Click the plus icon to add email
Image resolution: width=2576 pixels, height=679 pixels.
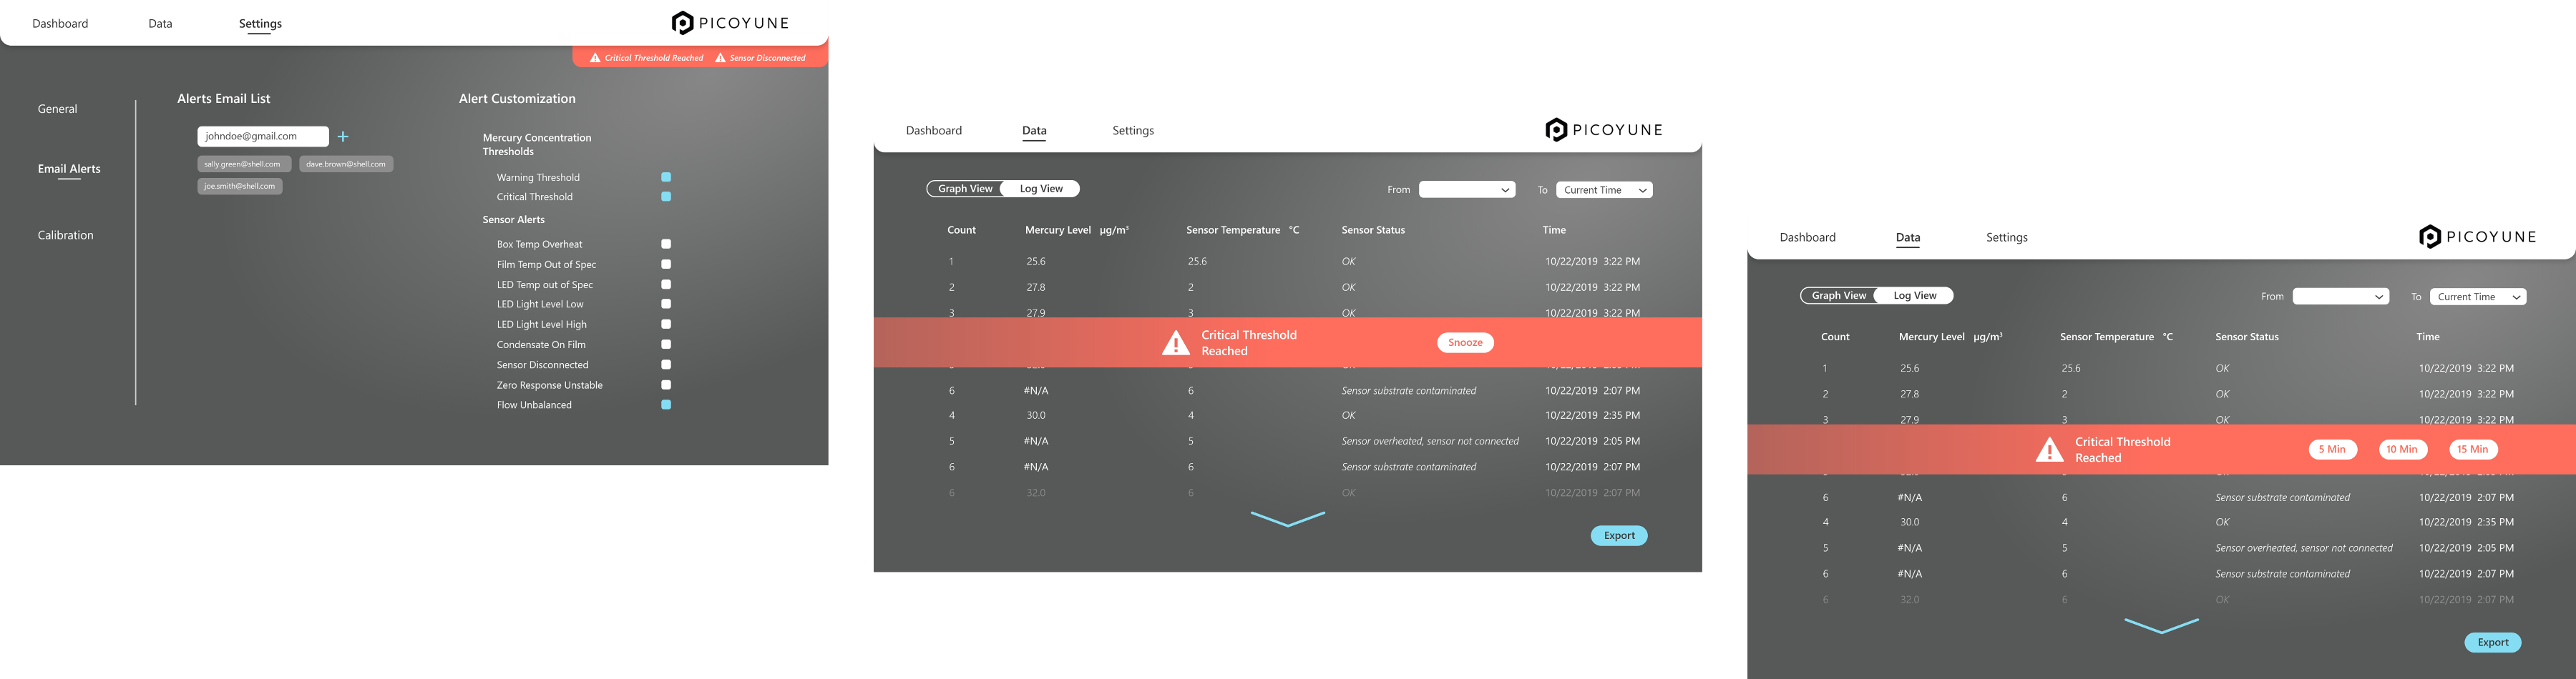(343, 137)
